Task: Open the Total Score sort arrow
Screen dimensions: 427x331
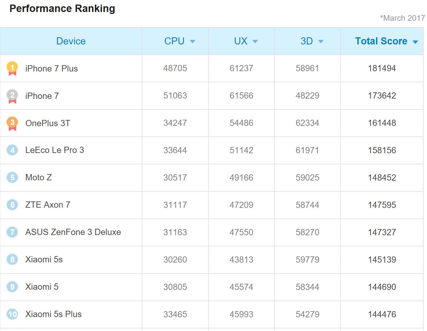Action: [415, 42]
